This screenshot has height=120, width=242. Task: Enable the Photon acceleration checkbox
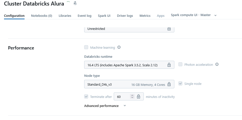tap(180, 65)
